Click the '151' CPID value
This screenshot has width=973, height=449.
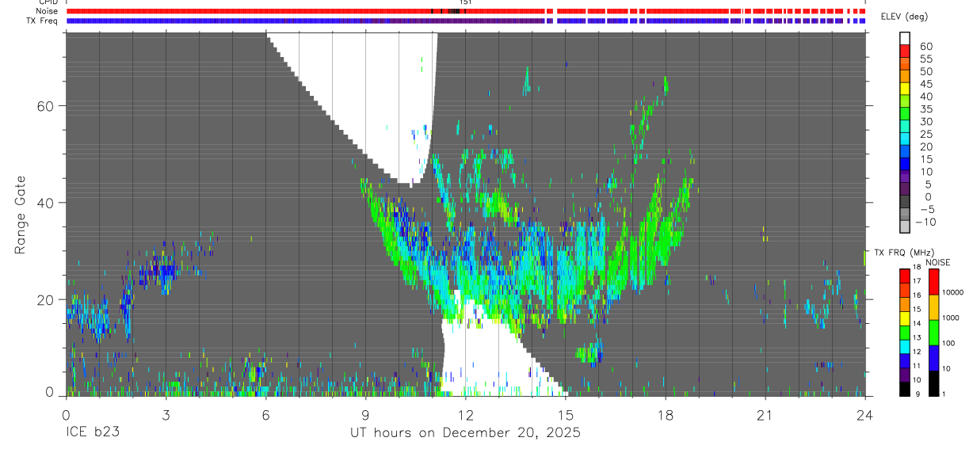tap(466, 2)
